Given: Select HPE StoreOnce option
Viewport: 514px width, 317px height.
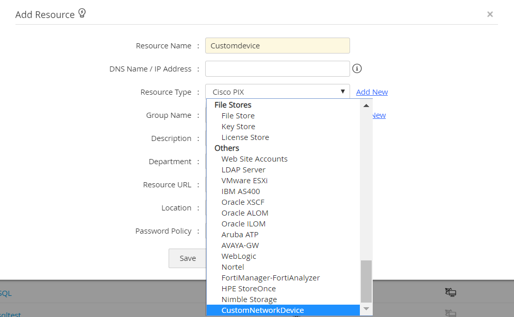Looking at the screenshot, I should click(248, 289).
